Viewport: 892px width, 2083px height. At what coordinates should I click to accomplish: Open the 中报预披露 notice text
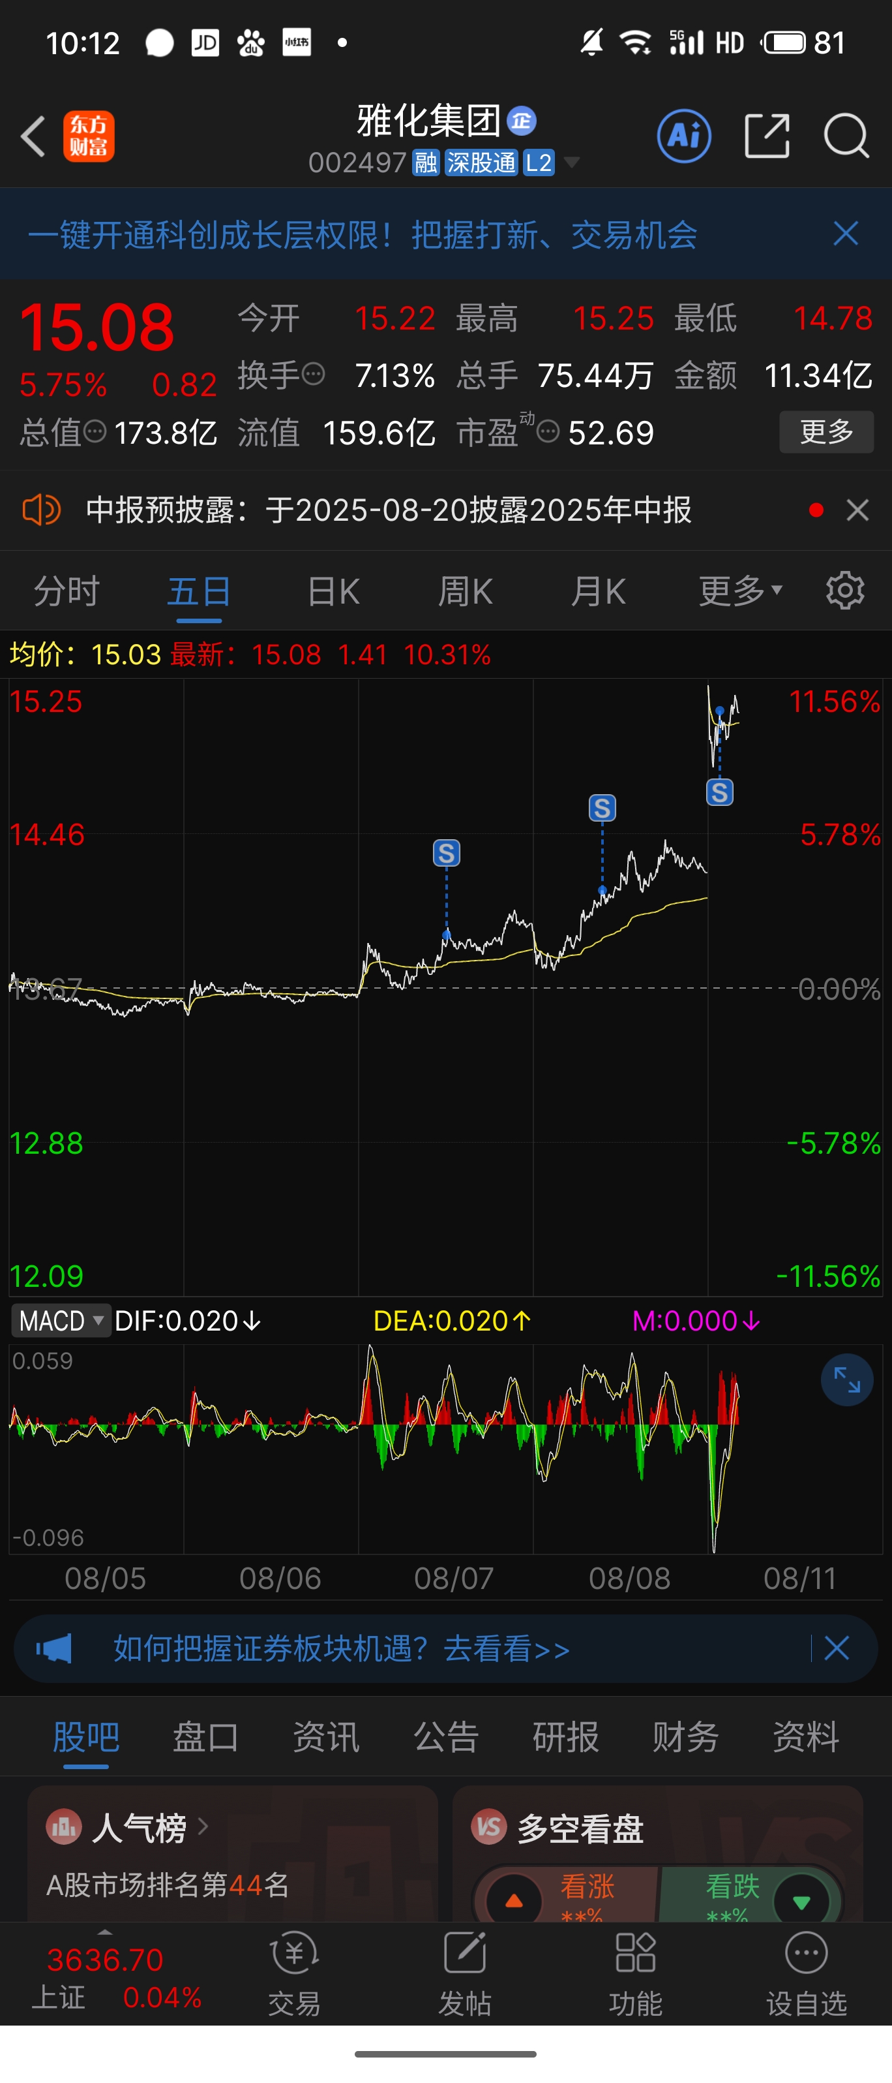[389, 510]
